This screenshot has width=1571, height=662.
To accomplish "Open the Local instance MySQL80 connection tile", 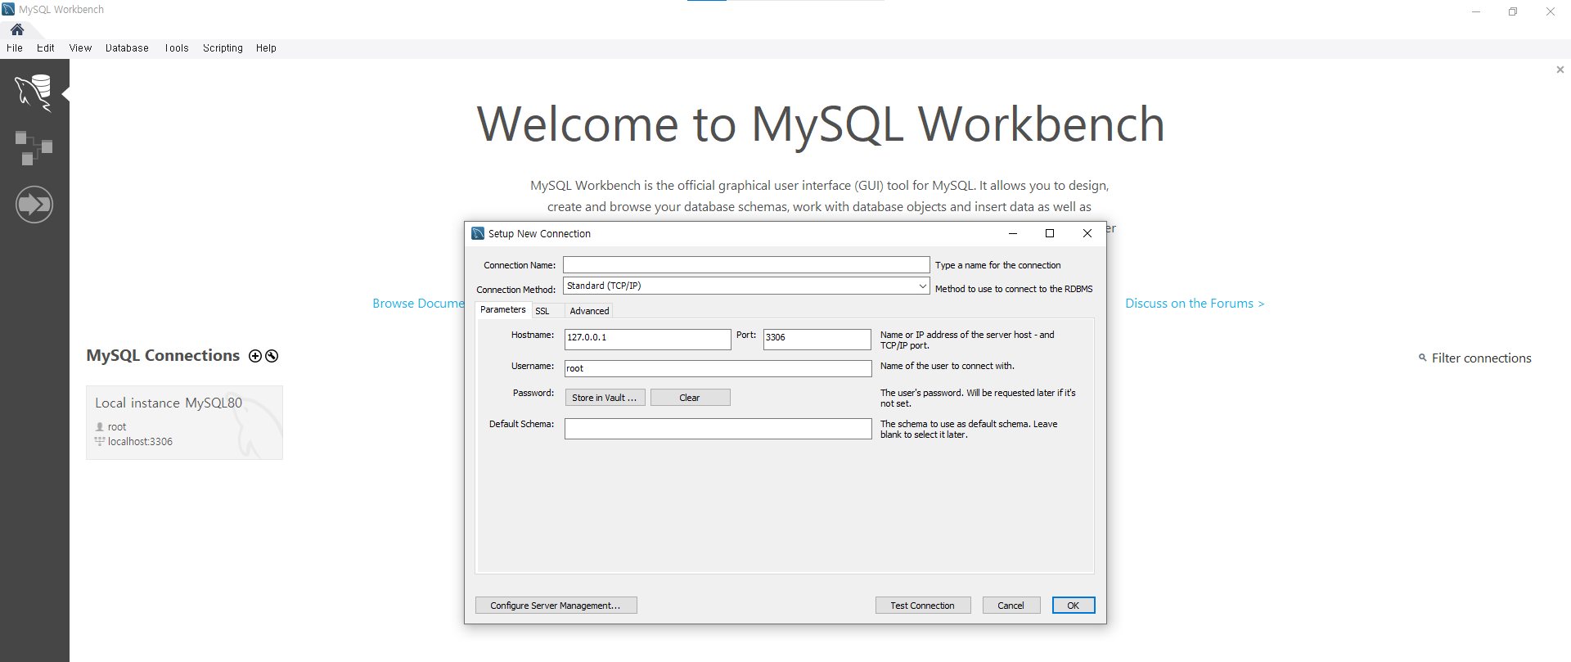I will 185,423.
